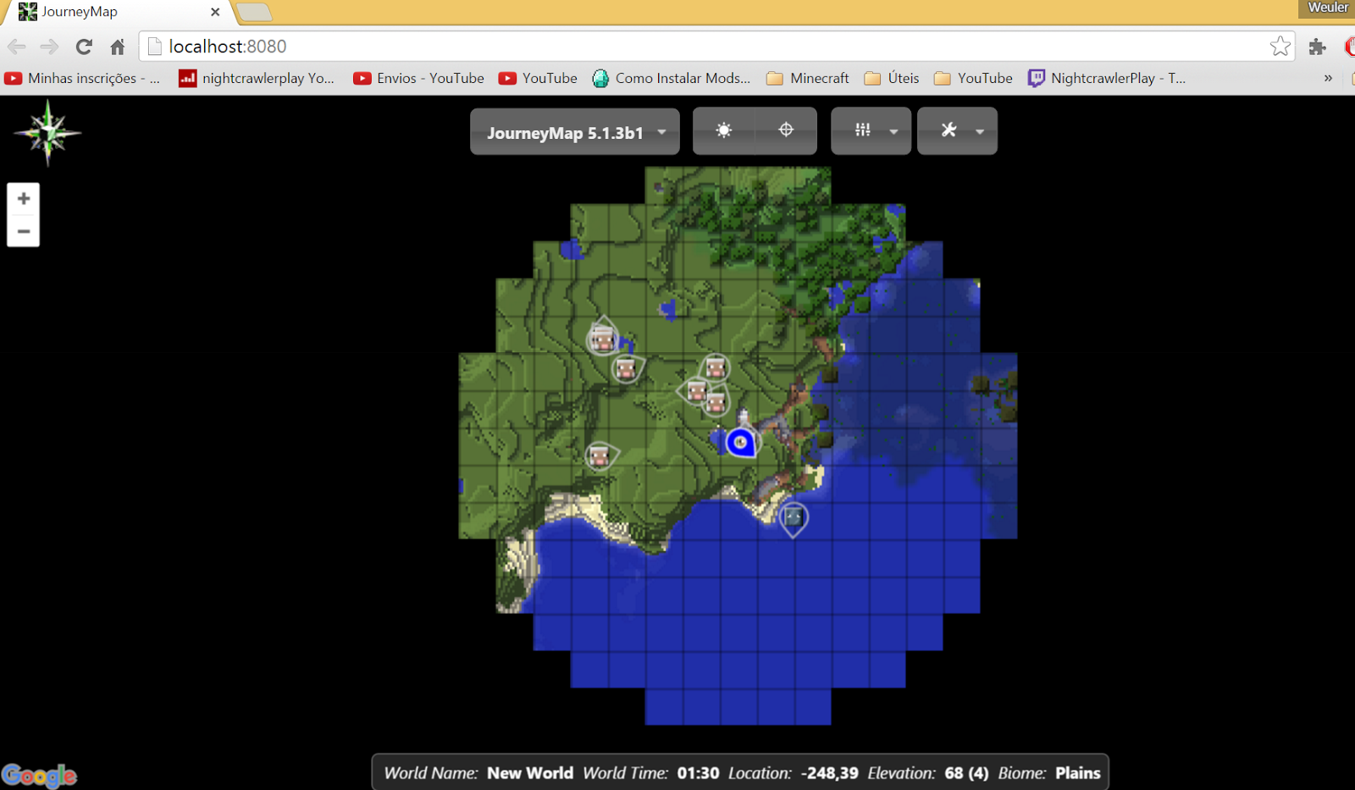The height and width of the screenshot is (790, 1355).
Task: Go back with the browser back arrow
Action: (x=17, y=47)
